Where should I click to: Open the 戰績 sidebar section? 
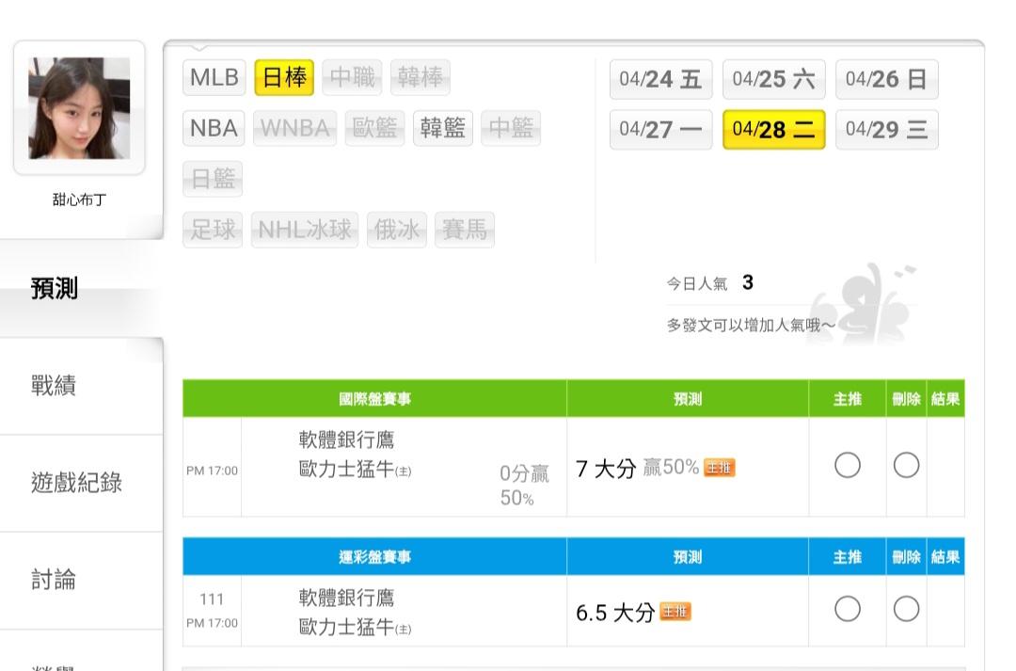click(54, 386)
